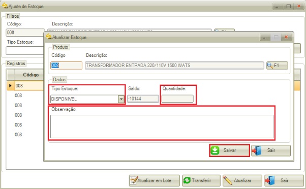Minimize the Atualizar Estoque dialog
The image size is (306, 189).
pyautogui.click(x=264, y=37)
